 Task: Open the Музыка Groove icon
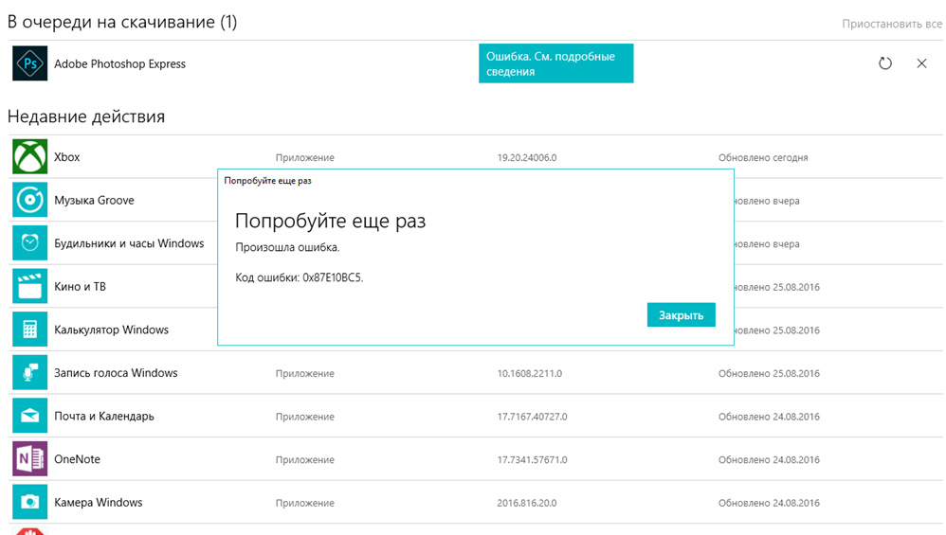[x=29, y=200]
